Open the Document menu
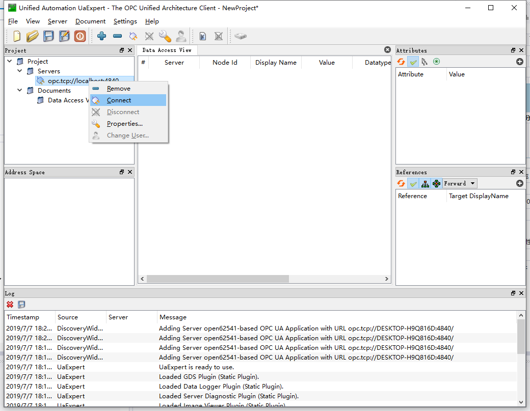 pyautogui.click(x=90, y=21)
